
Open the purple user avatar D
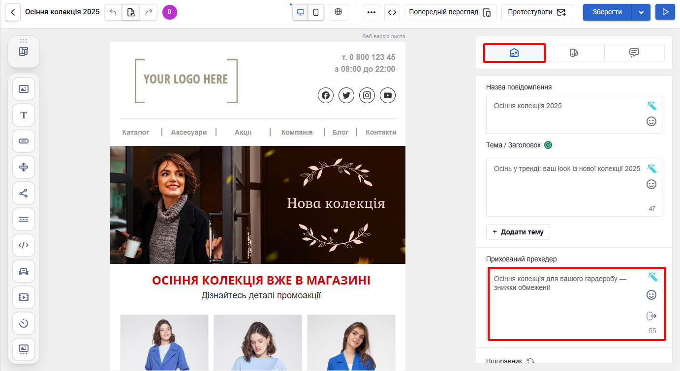click(169, 12)
